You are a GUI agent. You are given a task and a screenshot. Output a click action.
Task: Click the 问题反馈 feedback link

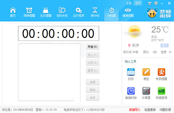pos(165,110)
